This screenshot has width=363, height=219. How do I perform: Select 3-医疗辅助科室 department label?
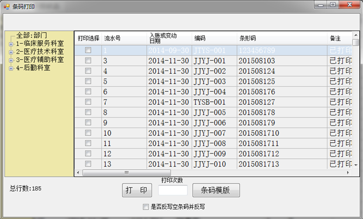click(40, 60)
